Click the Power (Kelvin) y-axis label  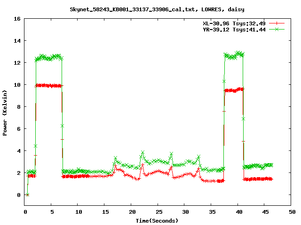pos(5,112)
